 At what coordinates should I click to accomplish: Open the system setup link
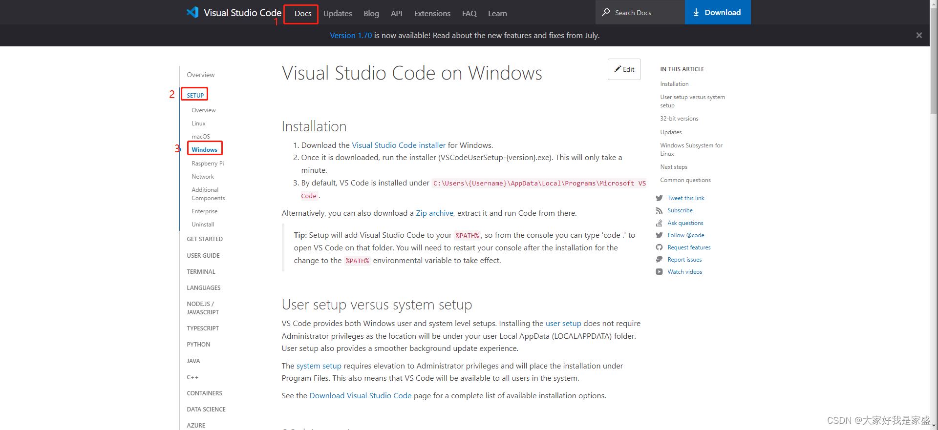point(319,366)
